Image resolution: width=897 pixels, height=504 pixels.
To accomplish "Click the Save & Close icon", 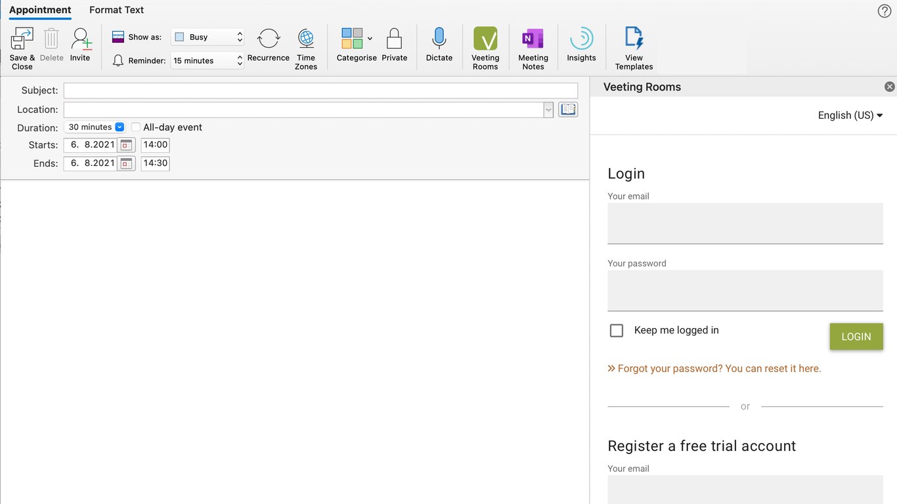I will [x=22, y=39].
